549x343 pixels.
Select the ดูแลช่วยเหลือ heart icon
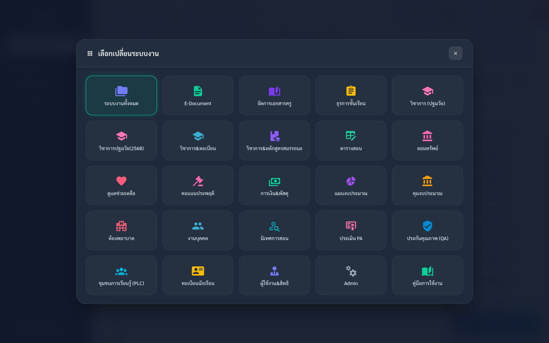pos(121,181)
